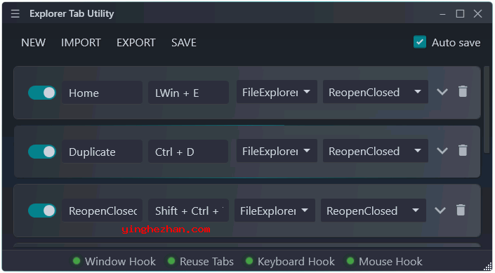Expand details chevron on Duplicate row

442,151
